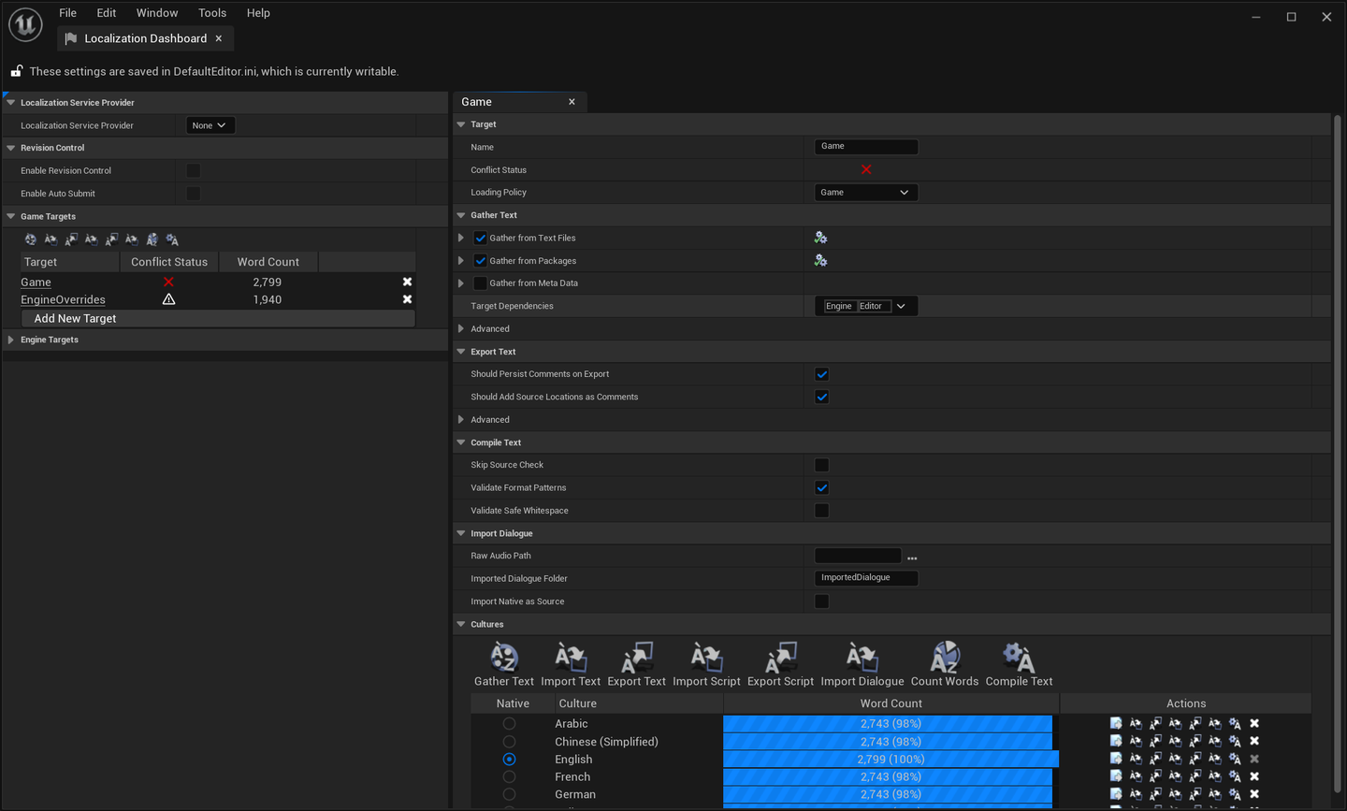Open the Window menu
This screenshot has width=1347, height=811.
pos(157,13)
